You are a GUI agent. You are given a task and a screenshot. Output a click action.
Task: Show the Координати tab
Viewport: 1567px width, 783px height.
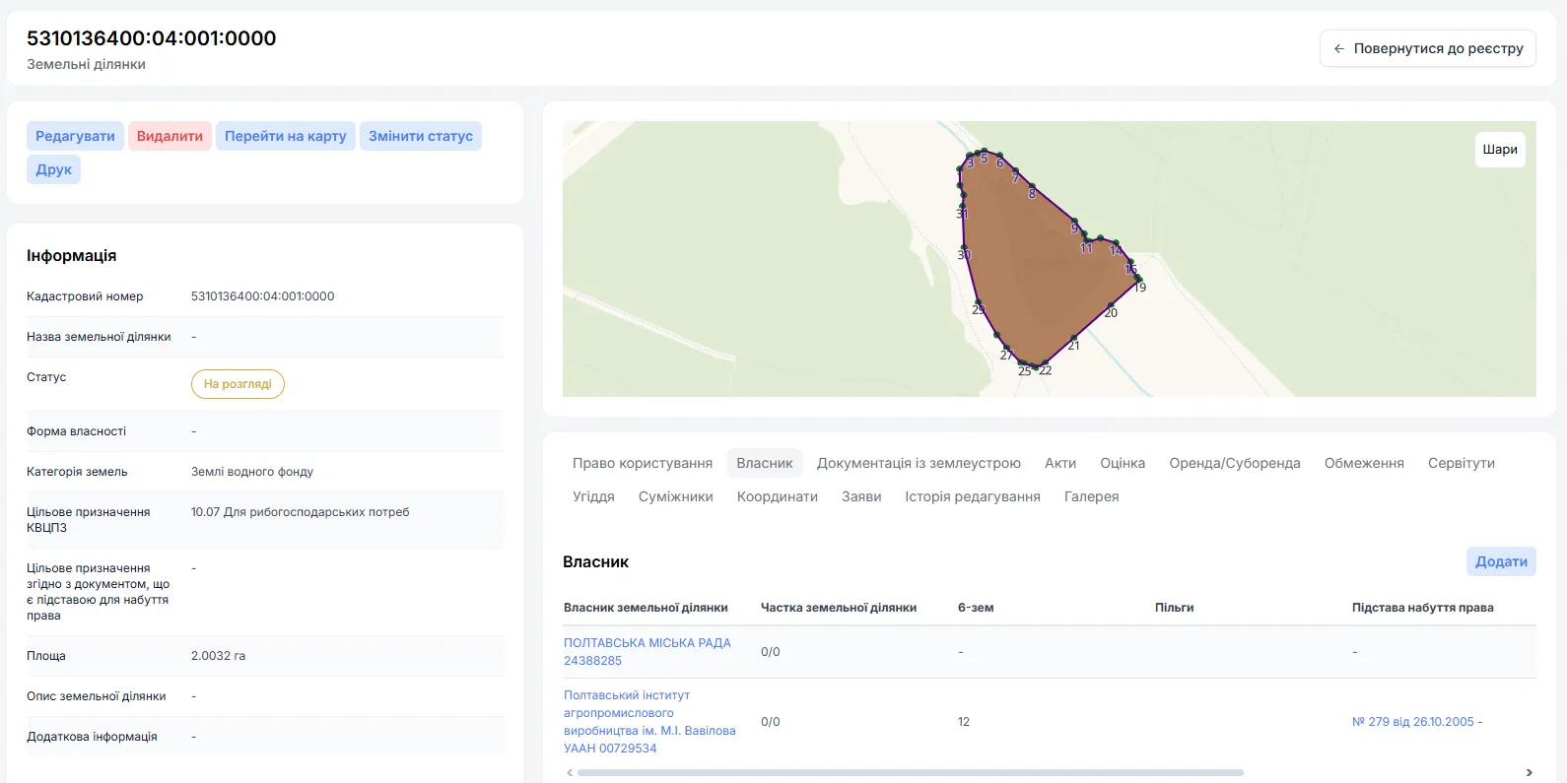coord(778,496)
